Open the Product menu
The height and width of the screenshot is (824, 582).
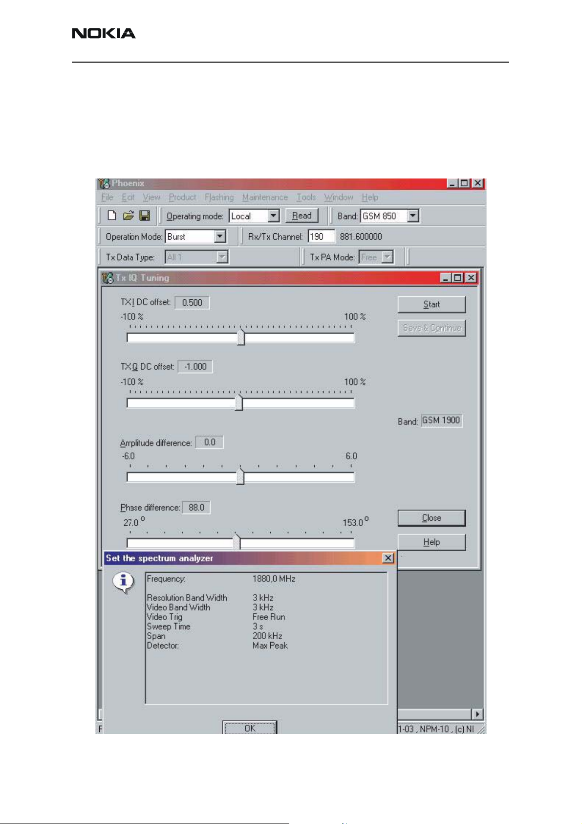[183, 198]
